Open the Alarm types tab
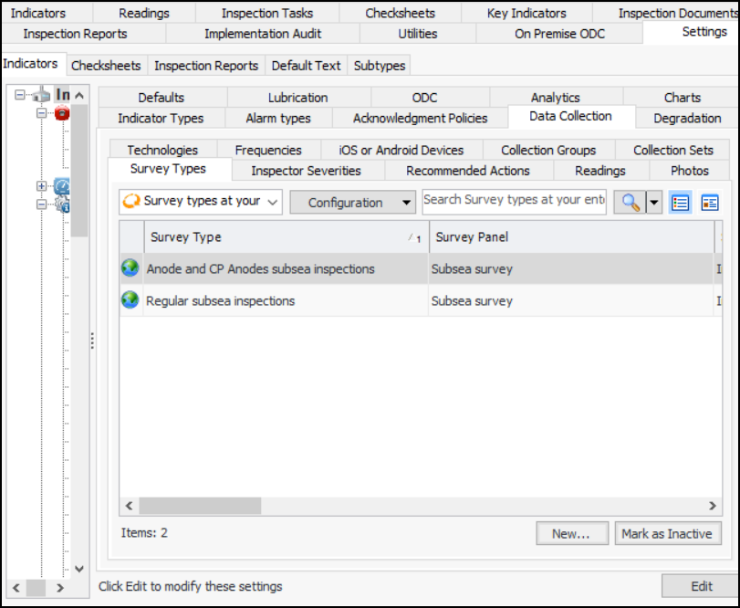This screenshot has width=740, height=608. (277, 119)
